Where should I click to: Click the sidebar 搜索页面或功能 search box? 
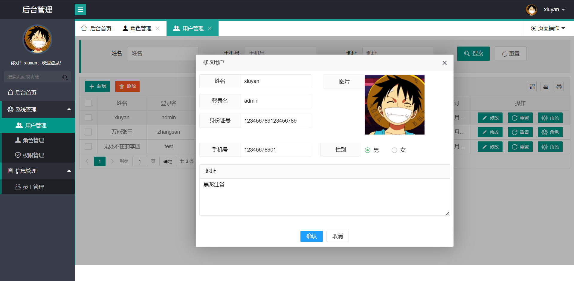click(37, 77)
